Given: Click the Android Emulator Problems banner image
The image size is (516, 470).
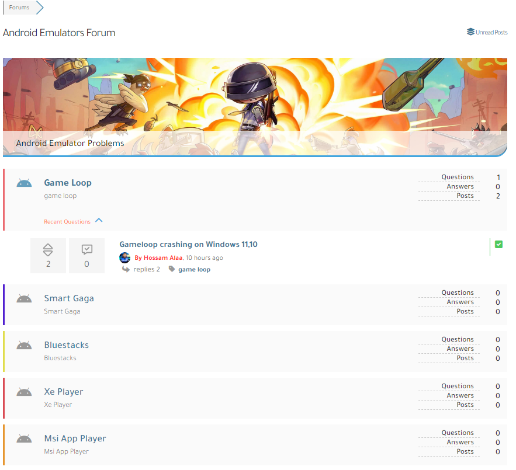Looking at the screenshot, I should [255, 107].
